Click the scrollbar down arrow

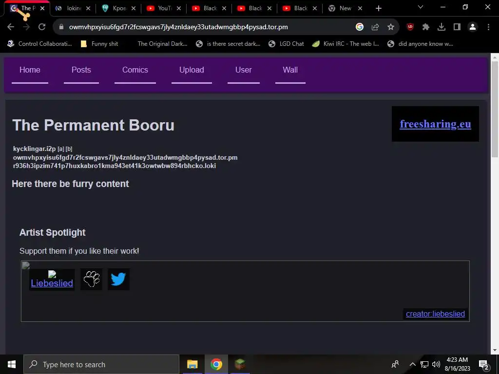pos(495,350)
